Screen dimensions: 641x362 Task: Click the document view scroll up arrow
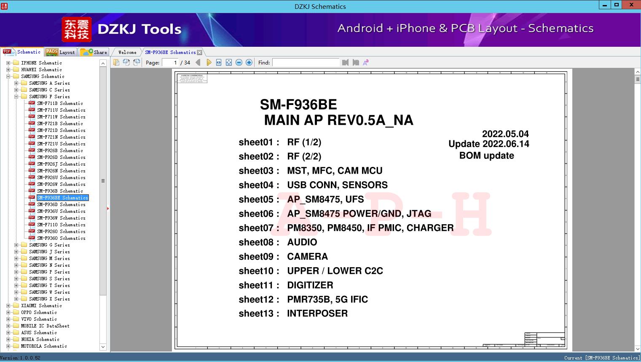[x=638, y=72]
